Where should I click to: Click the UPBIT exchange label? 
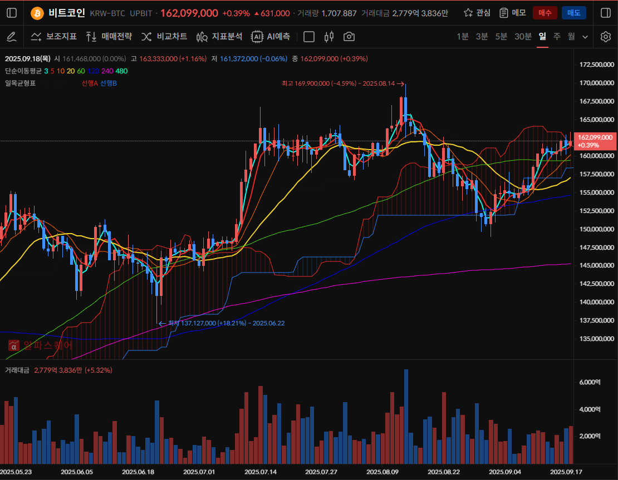point(141,13)
